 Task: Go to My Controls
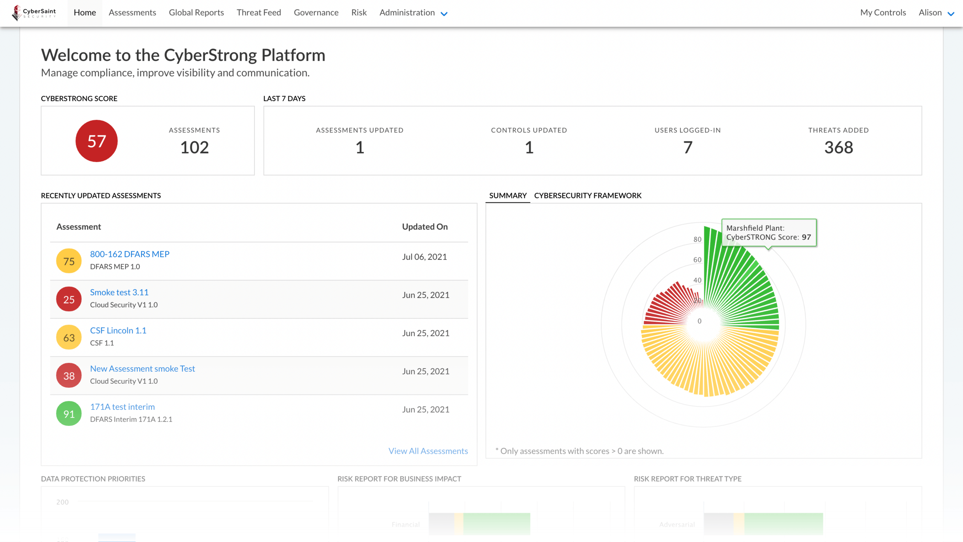pyautogui.click(x=883, y=12)
